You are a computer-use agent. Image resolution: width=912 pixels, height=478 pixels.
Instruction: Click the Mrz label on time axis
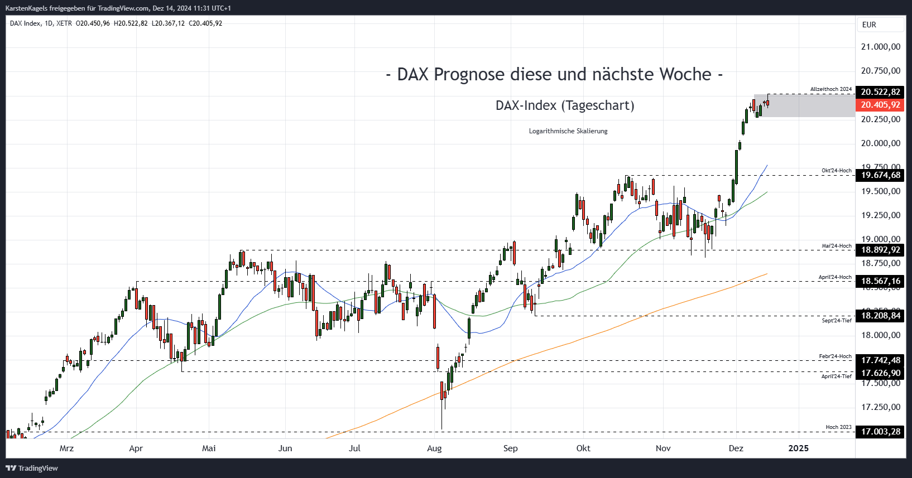[66, 448]
